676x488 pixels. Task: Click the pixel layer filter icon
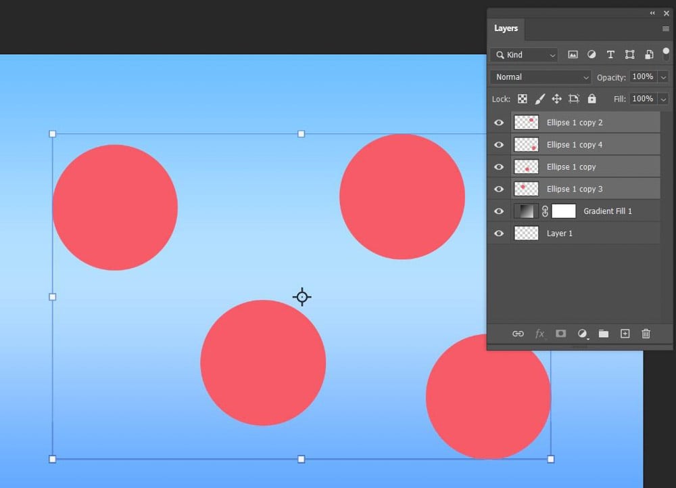click(573, 55)
